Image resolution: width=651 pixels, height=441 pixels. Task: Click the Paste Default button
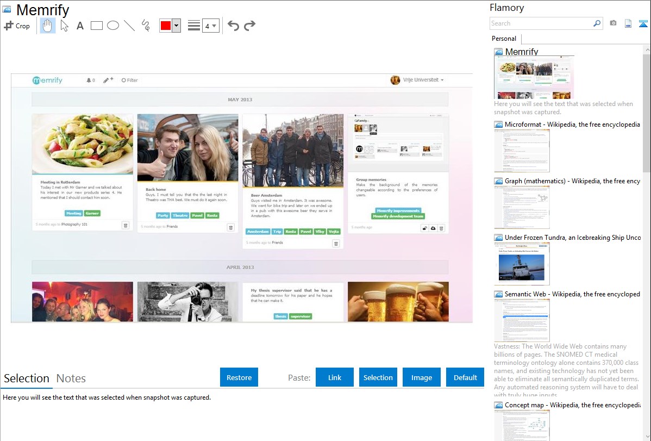click(465, 377)
